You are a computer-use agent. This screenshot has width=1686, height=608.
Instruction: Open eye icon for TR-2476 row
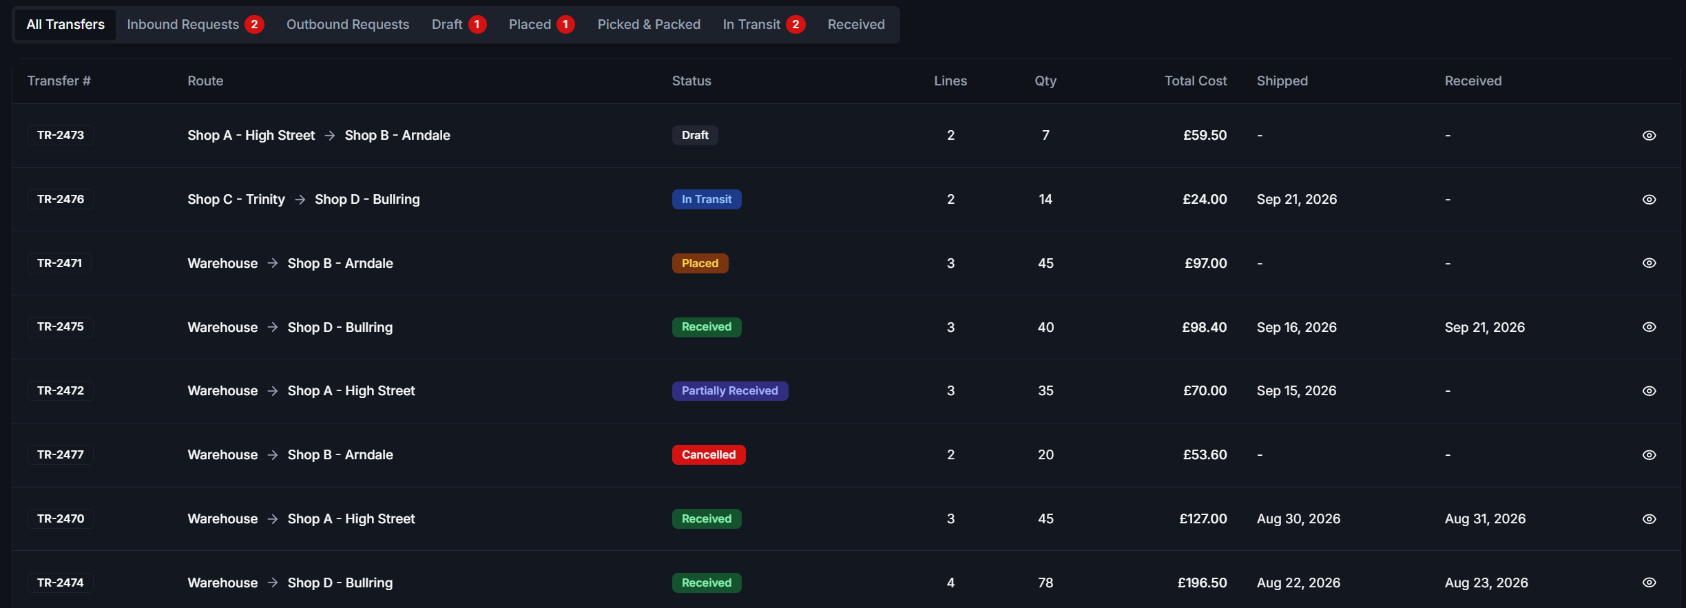click(1649, 200)
